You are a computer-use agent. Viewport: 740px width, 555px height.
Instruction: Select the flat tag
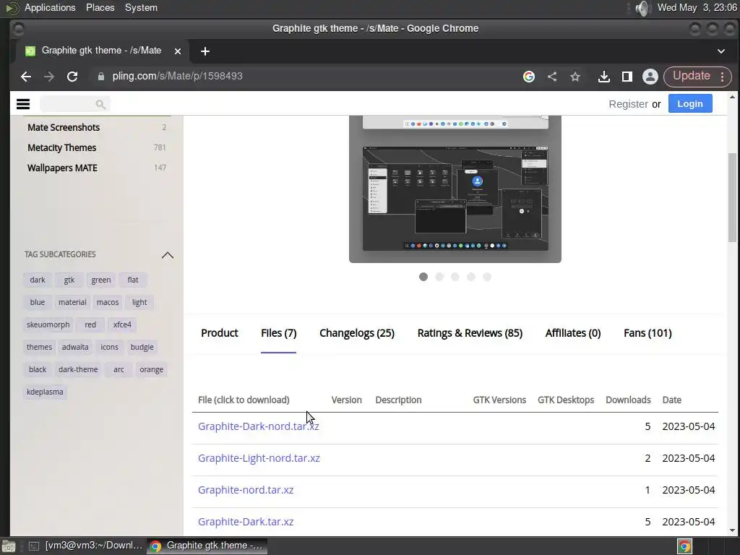pos(133,280)
